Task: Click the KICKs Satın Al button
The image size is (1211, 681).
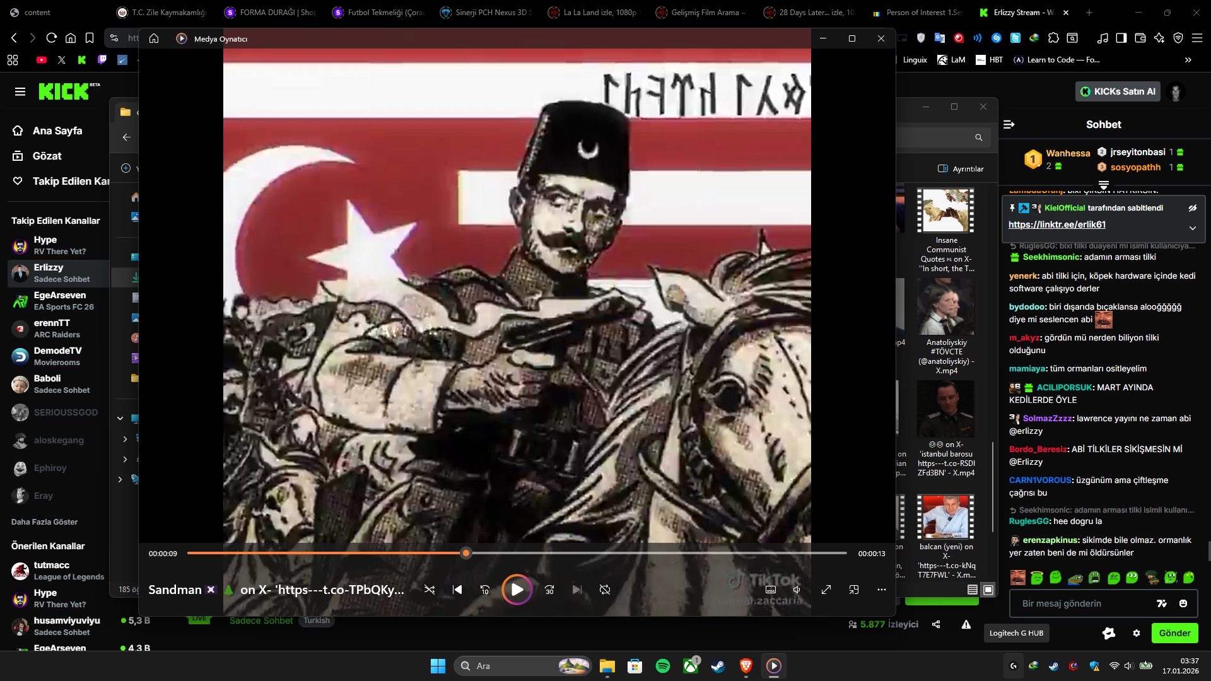Action: (x=1118, y=91)
